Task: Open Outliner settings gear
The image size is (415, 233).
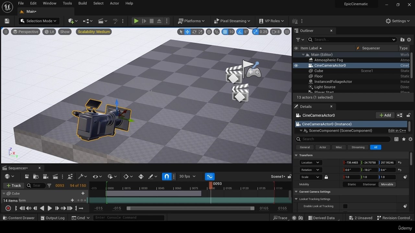Action: pos(409,39)
